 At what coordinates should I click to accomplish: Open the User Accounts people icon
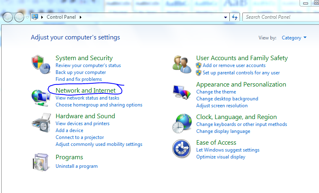[x=182, y=65]
